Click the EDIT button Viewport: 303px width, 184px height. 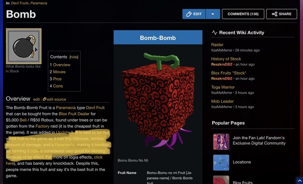point(194,14)
